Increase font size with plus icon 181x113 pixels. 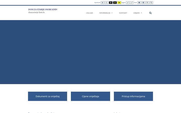tap(143, 3)
